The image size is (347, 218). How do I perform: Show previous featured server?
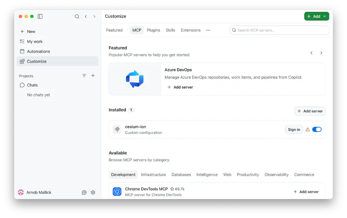(311, 53)
